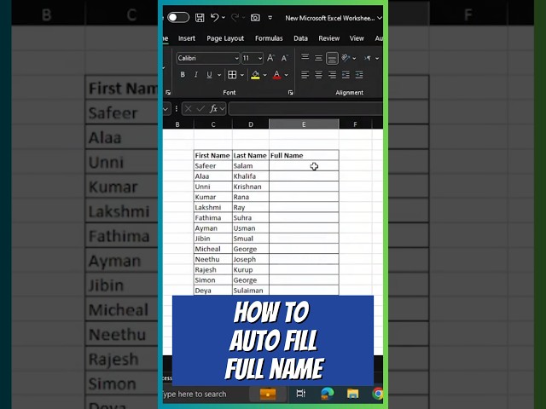Select column C header
Image resolution: width=546 pixels, height=409 pixels.
(x=213, y=124)
